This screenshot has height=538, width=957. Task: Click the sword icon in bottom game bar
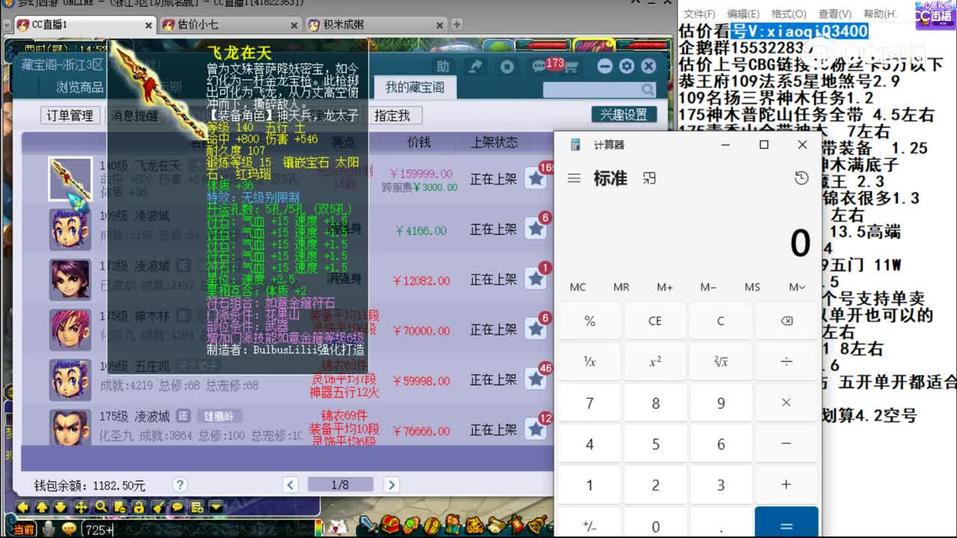(x=368, y=525)
